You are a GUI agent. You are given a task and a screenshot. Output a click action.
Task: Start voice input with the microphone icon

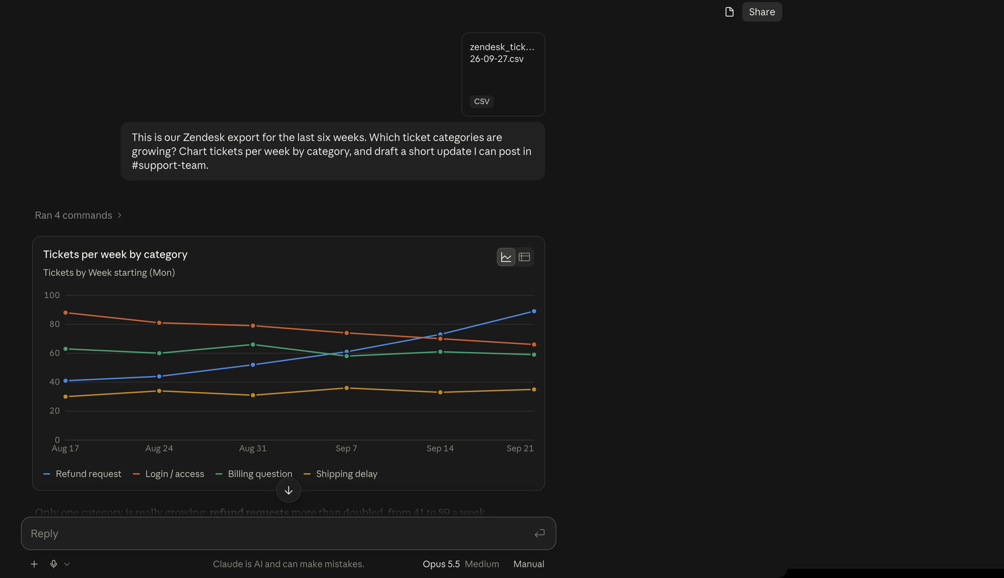(54, 564)
